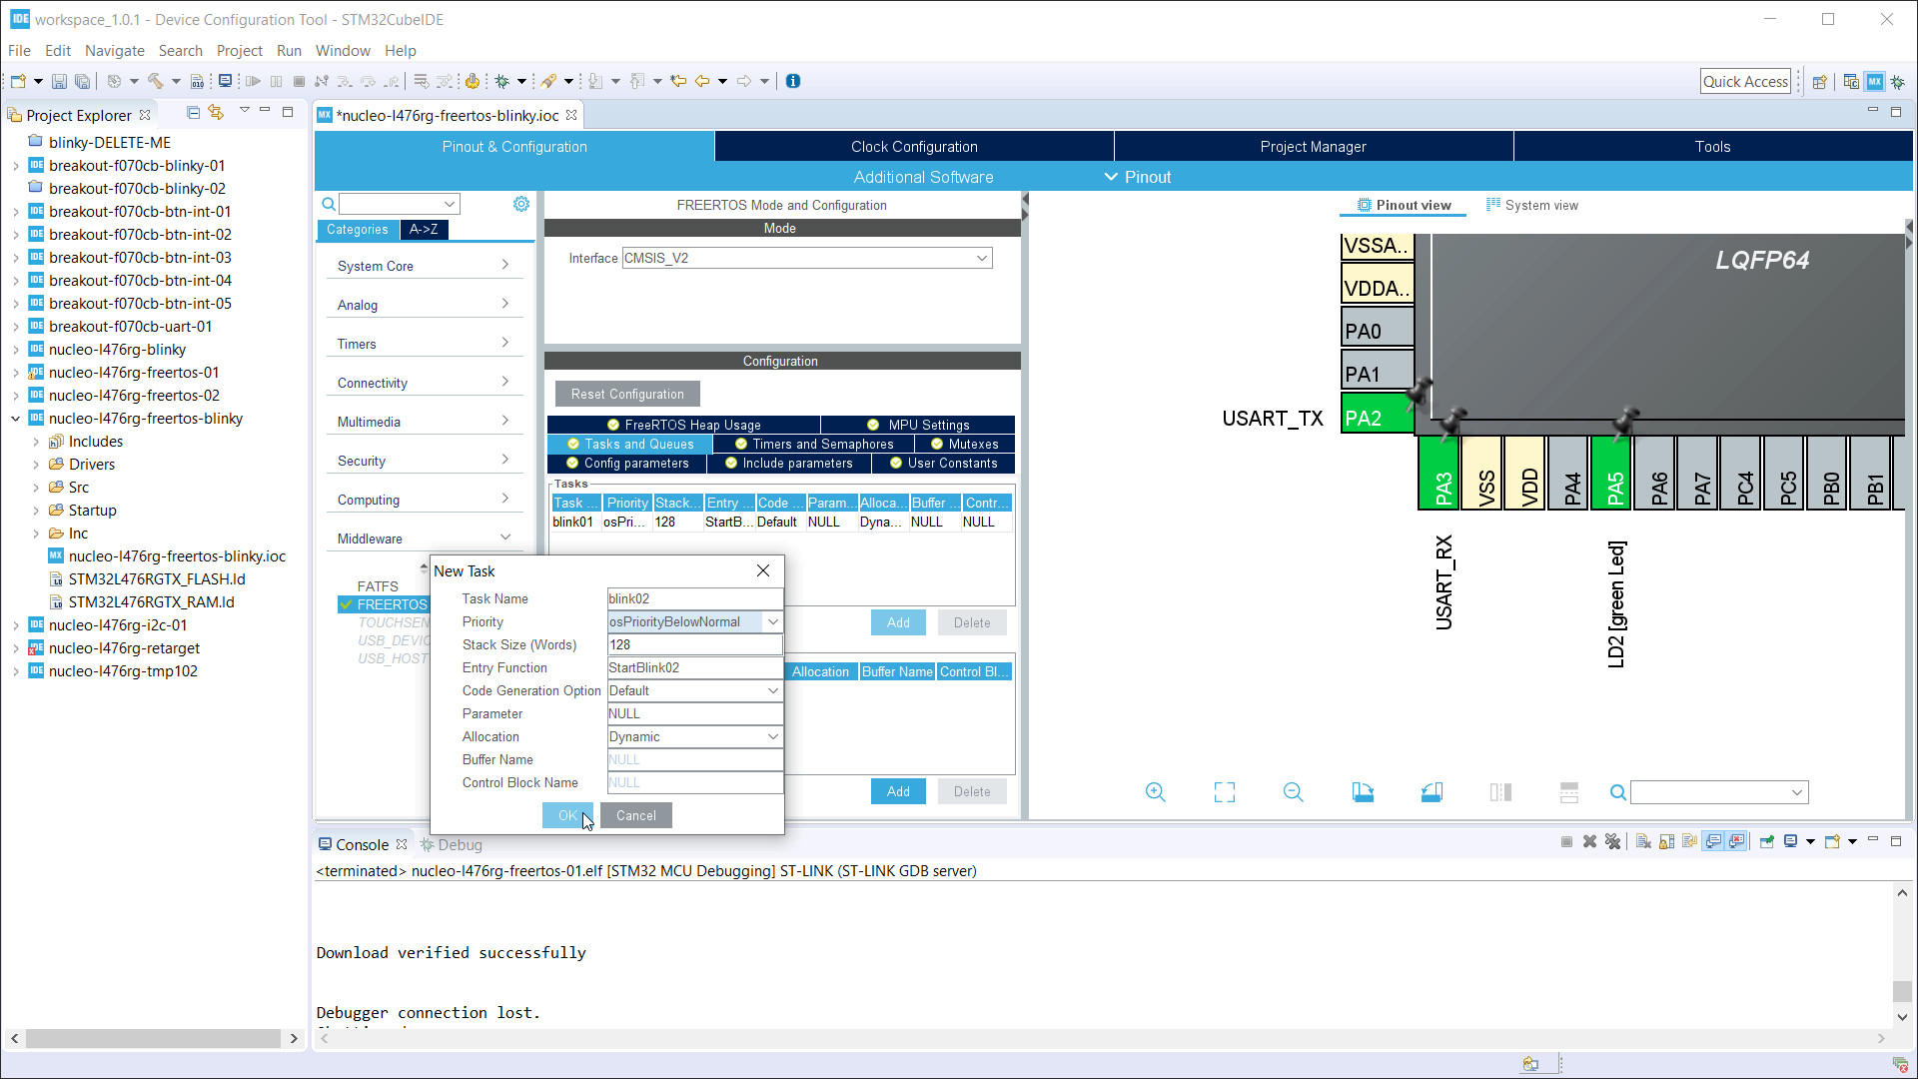1918x1079 pixels.
Task: Open the Project menu
Action: point(240,50)
